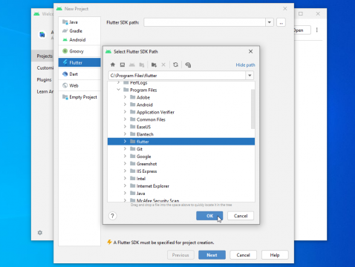355x267 pixels.
Task: Select the Program Files folder row
Action: [x=181, y=90]
